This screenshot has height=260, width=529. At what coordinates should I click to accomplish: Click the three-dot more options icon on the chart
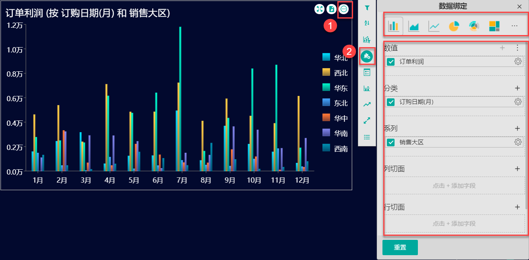pyautogui.click(x=344, y=9)
